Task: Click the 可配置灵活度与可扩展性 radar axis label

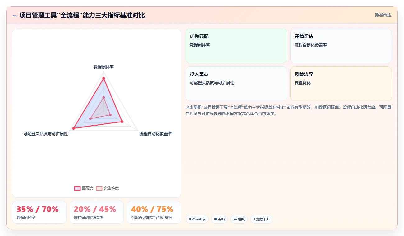Action: pos(46,134)
